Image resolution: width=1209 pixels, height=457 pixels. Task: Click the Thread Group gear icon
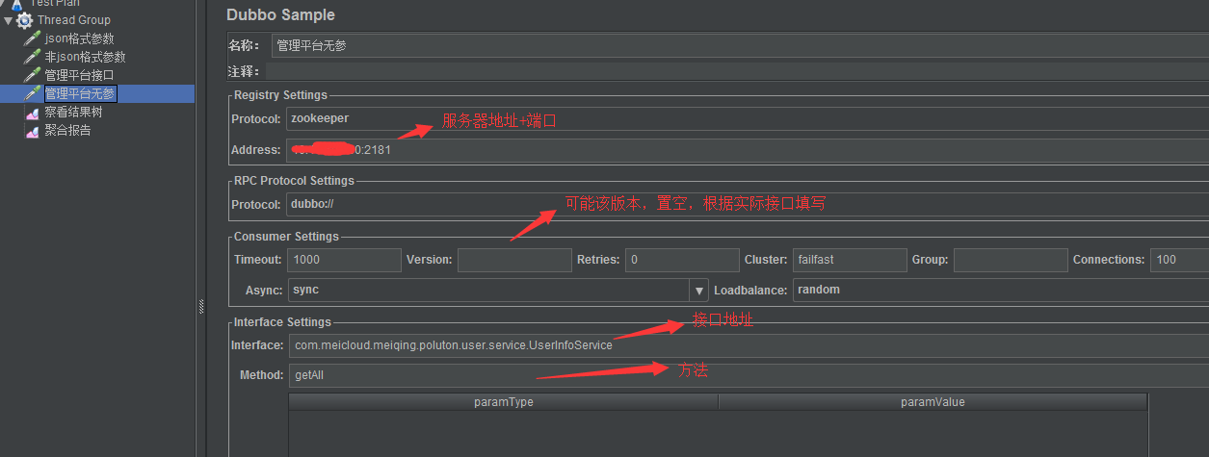[x=24, y=20]
